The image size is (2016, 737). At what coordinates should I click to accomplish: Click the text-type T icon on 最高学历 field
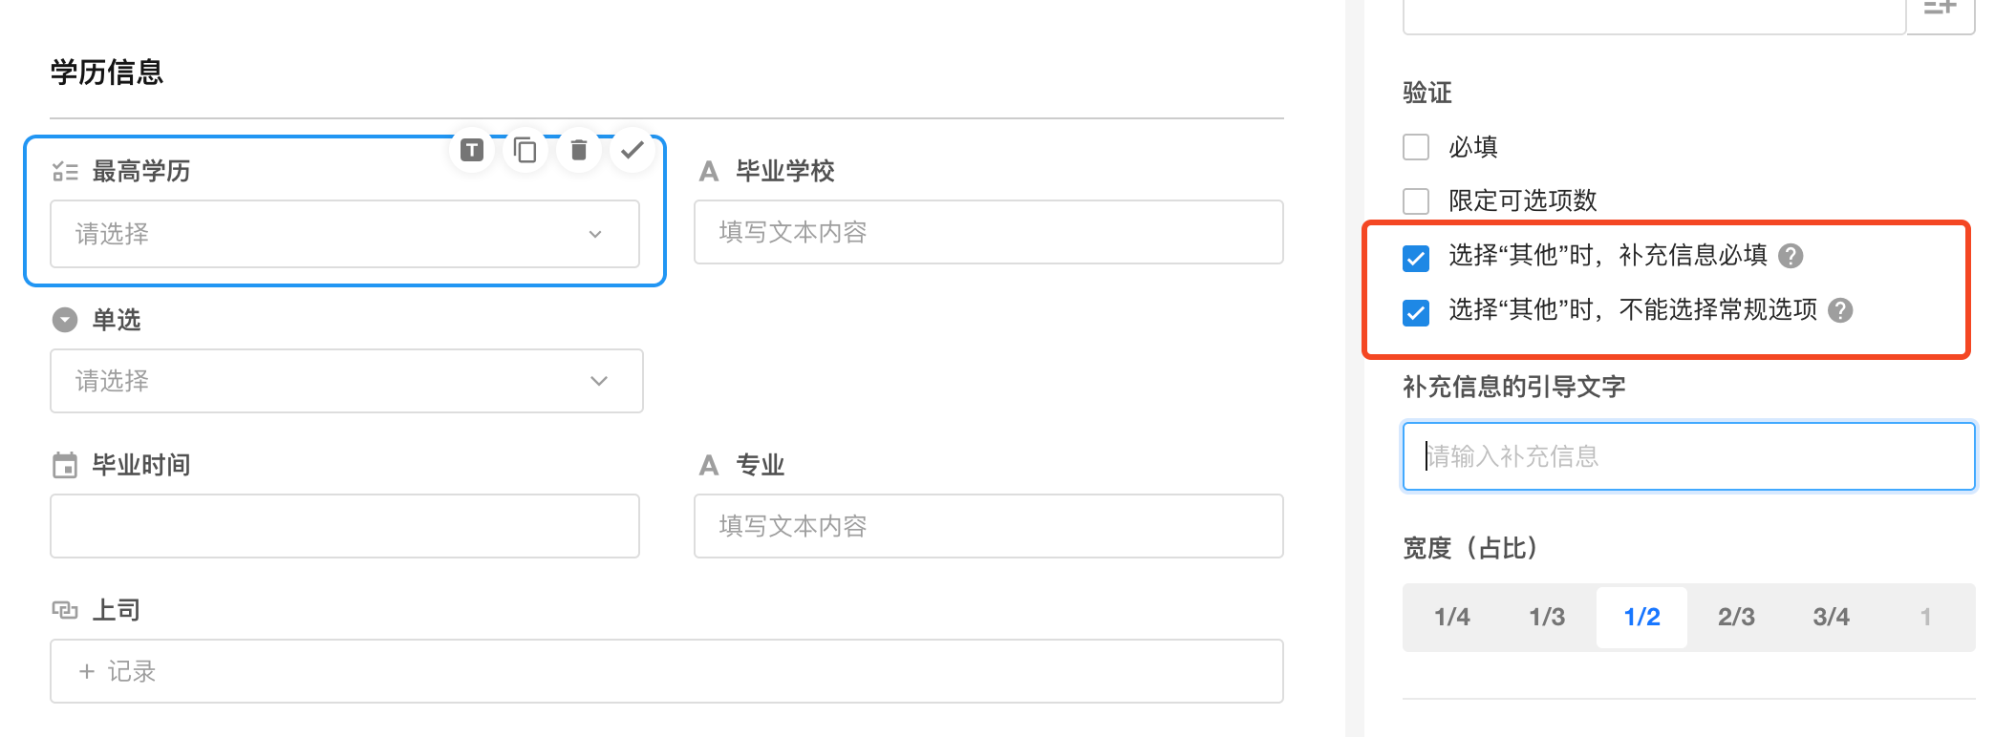472,150
